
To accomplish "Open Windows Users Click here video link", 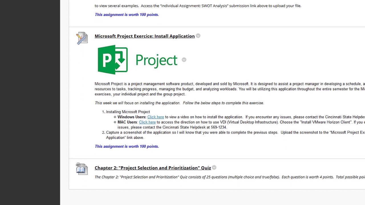I will tap(156, 117).
